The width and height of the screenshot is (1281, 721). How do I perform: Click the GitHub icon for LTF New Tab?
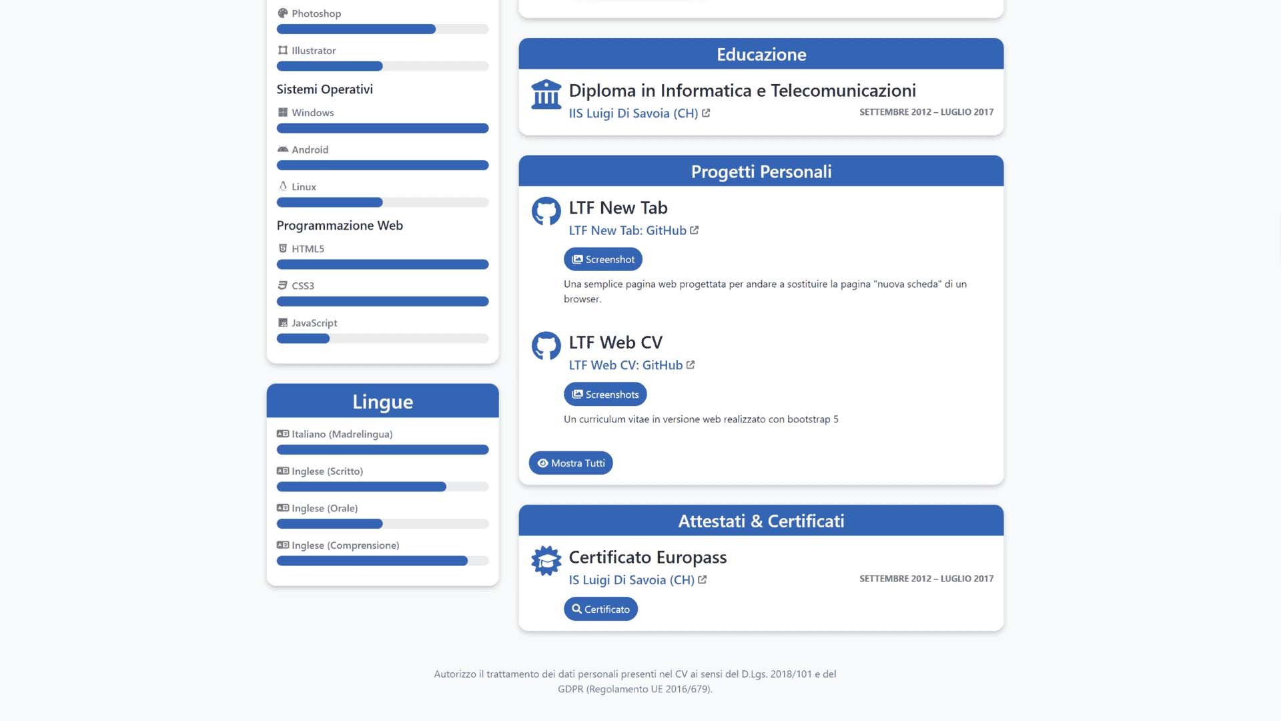click(546, 210)
